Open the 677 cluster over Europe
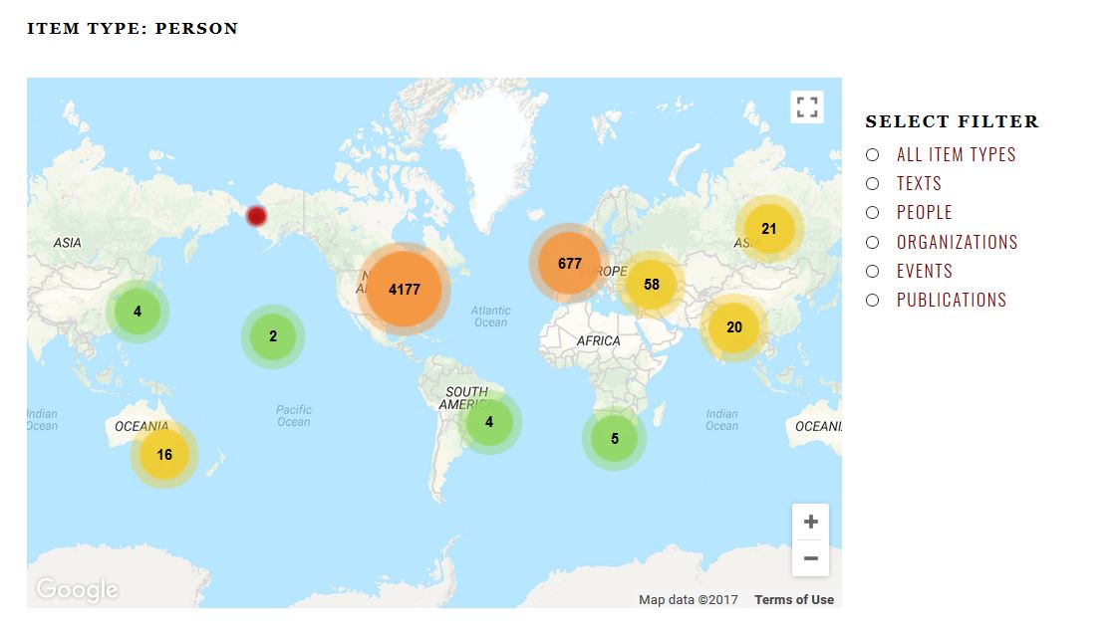1119x635 pixels. tap(569, 264)
